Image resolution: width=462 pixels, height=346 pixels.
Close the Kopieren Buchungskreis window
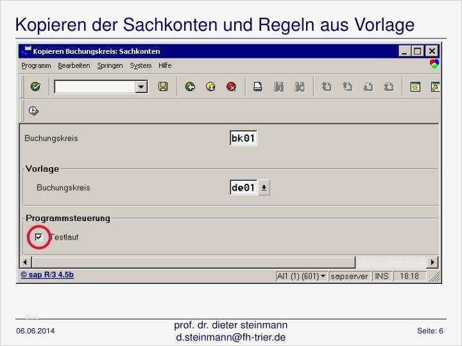[x=432, y=51]
